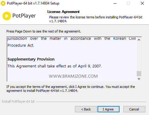
Task: Click the license text scroll up arrow
Action: (x=139, y=40)
